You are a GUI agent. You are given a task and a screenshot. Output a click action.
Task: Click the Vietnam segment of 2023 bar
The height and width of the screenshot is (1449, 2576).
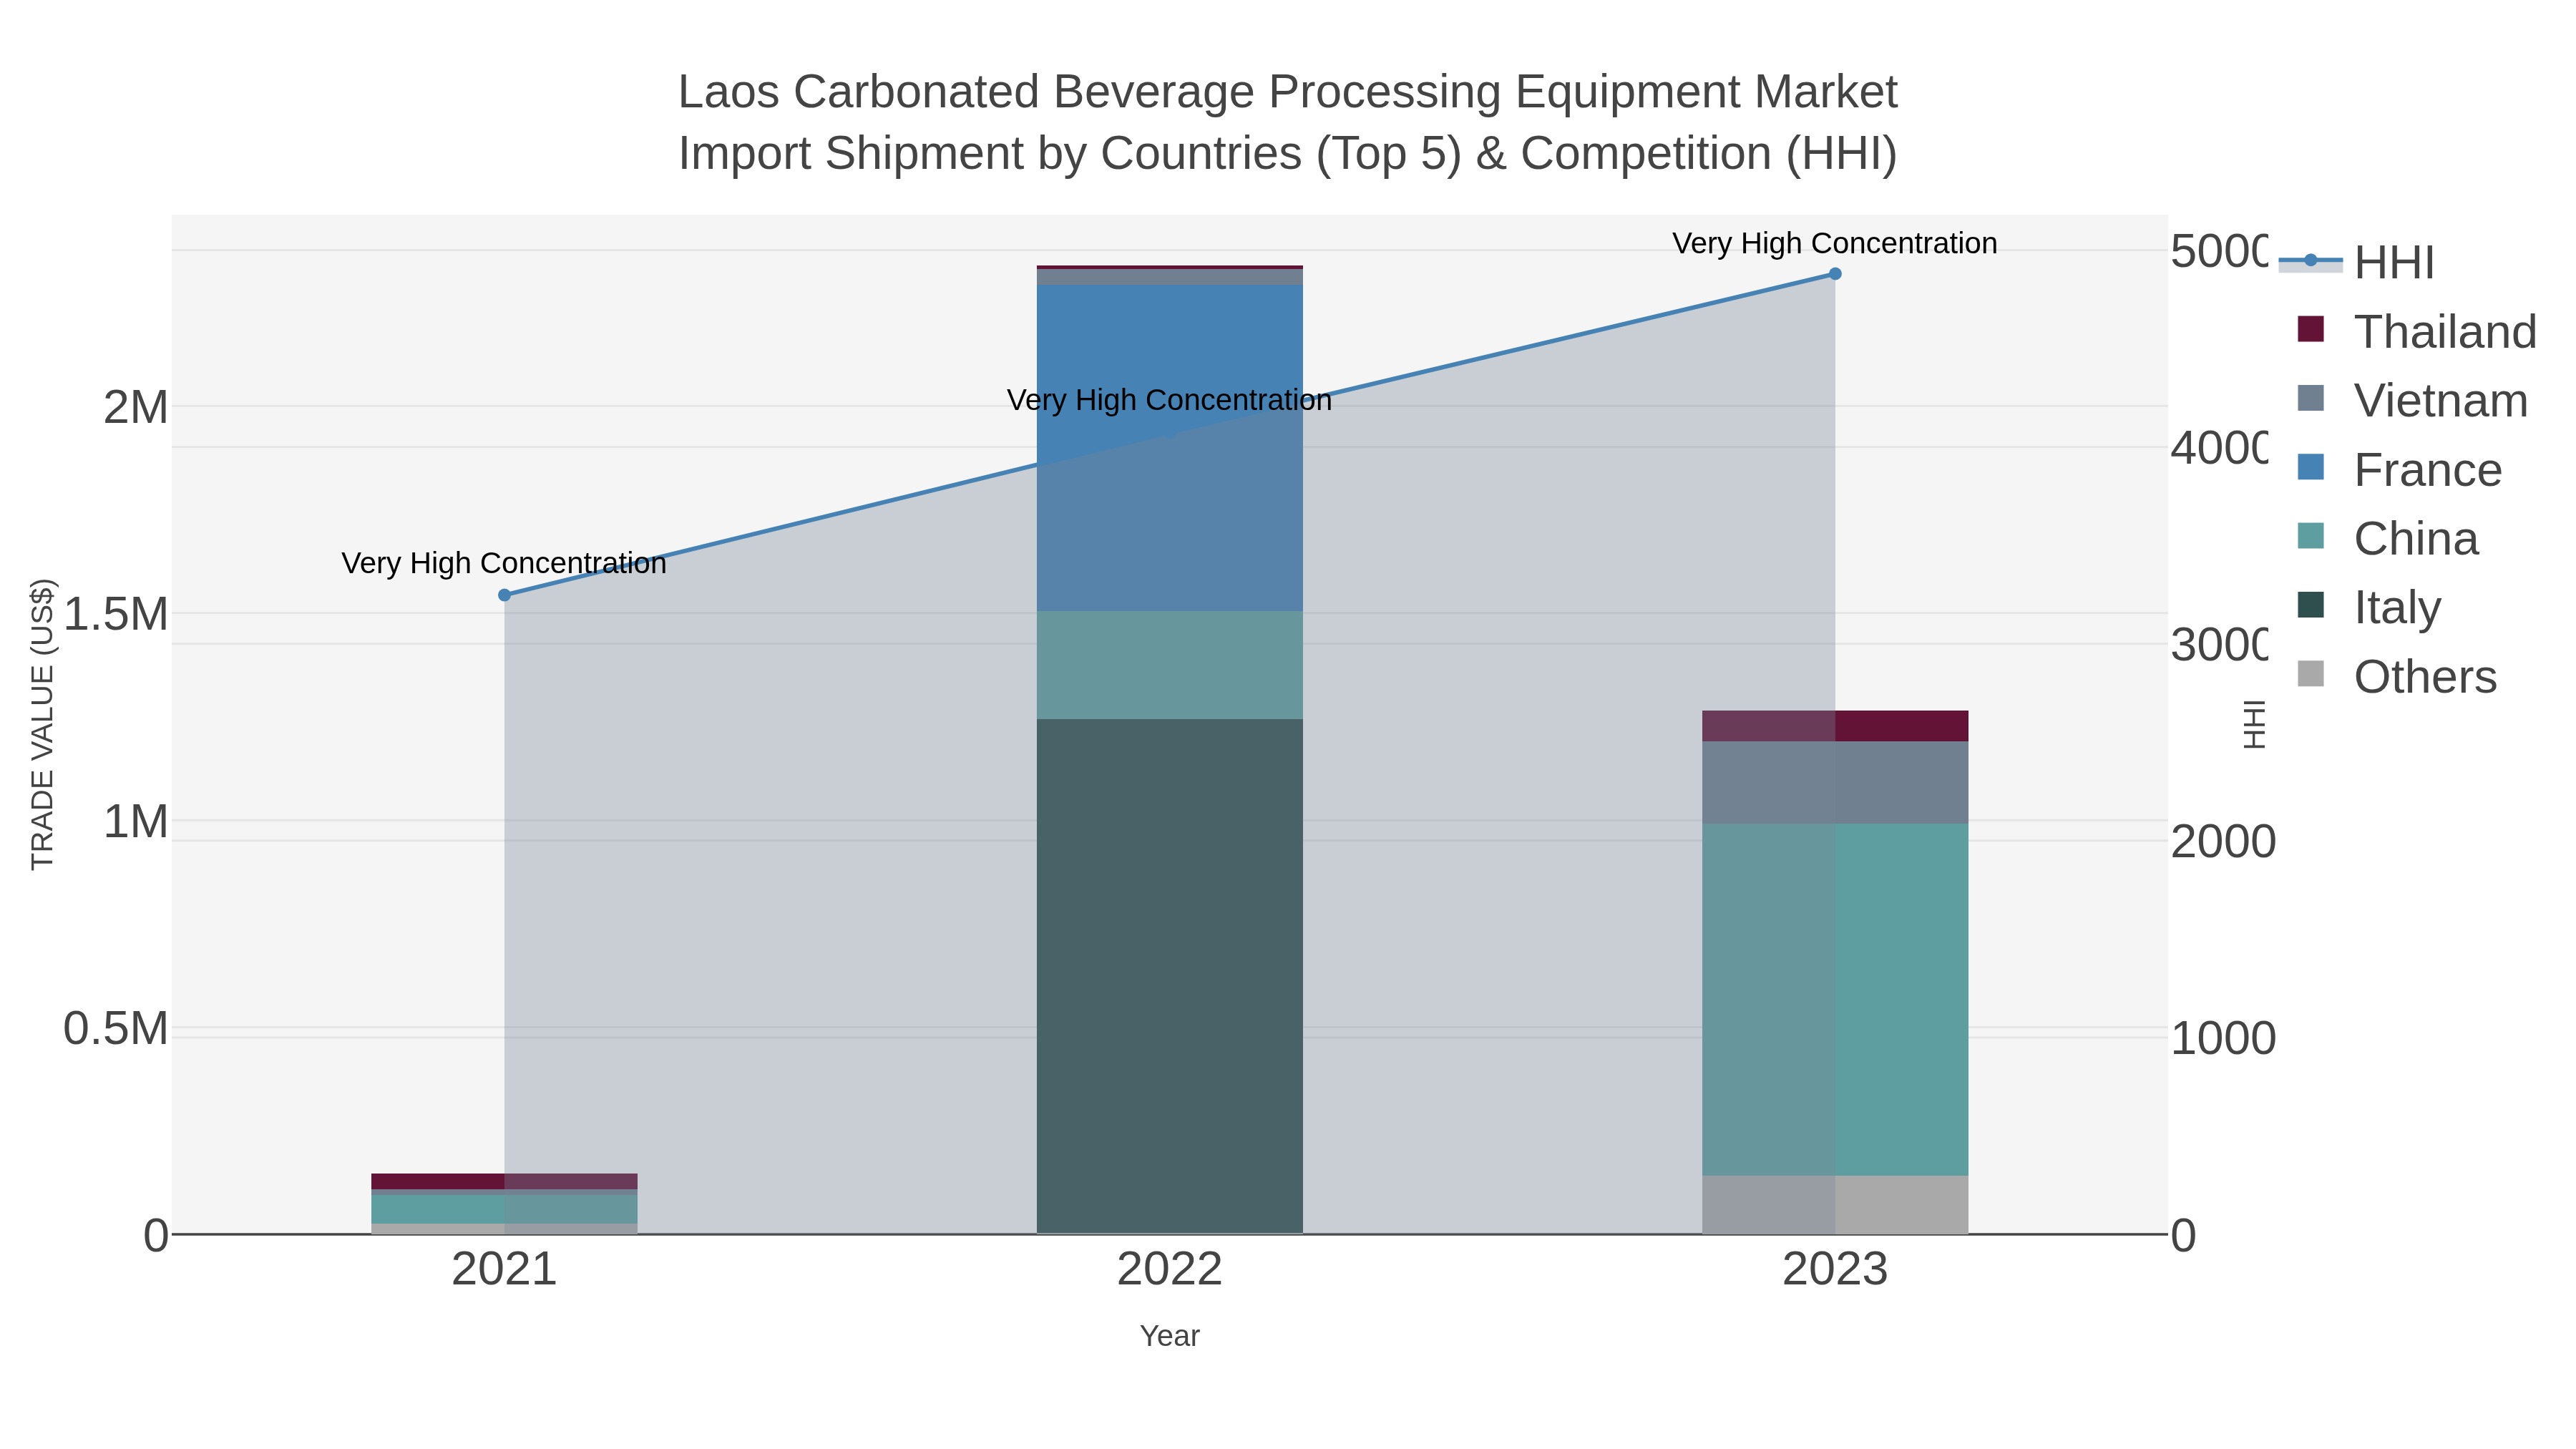1835,782
